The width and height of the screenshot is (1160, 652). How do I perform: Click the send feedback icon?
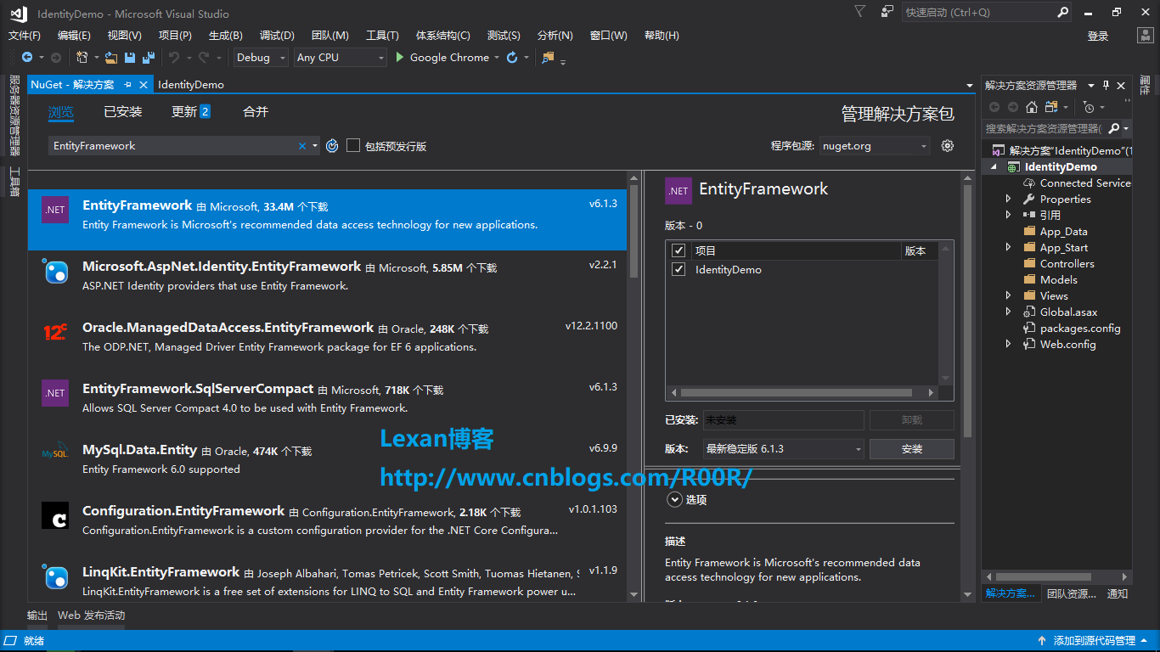(x=887, y=12)
